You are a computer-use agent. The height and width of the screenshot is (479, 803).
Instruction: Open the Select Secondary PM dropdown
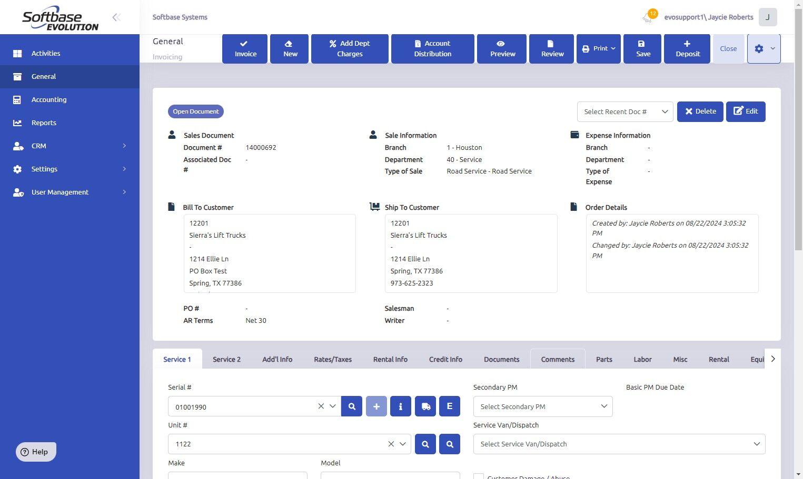tap(543, 406)
